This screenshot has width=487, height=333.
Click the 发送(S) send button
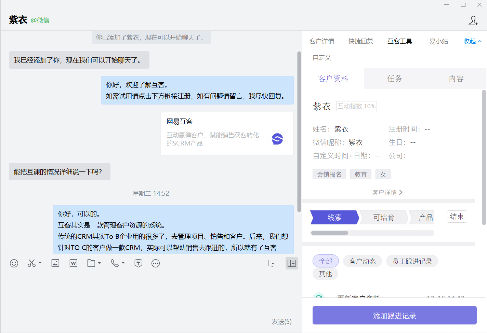(281, 321)
